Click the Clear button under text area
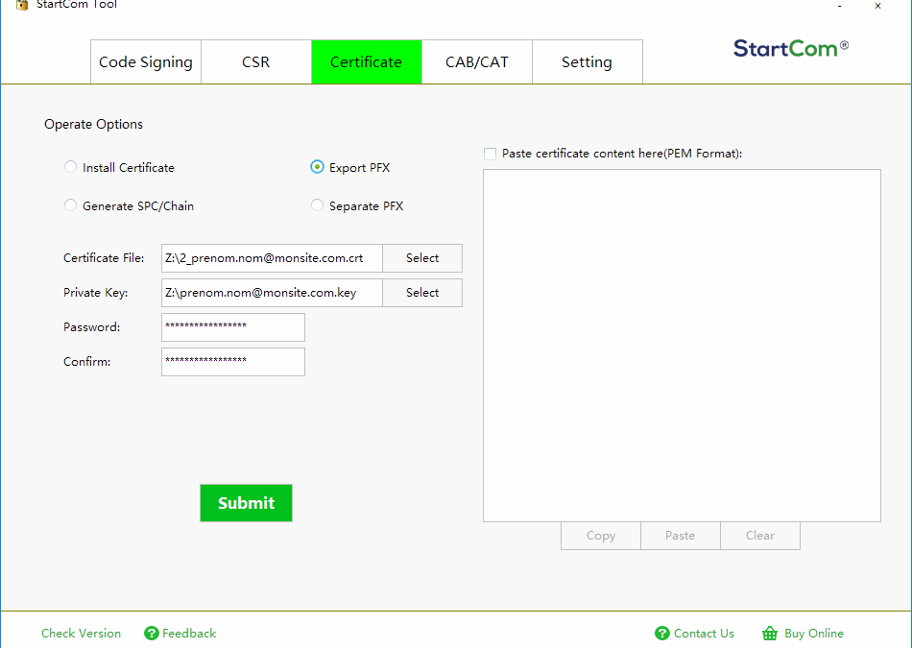 click(760, 536)
